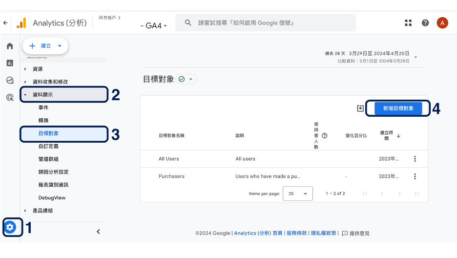The image size is (457, 258).
Task: Open Reports bar chart icon in sidebar
Action: click(10, 63)
